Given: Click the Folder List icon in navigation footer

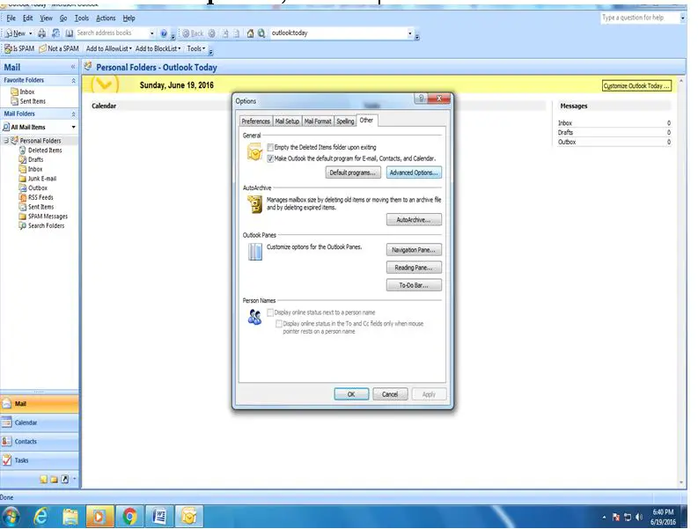Looking at the screenshot, I should point(54,480).
